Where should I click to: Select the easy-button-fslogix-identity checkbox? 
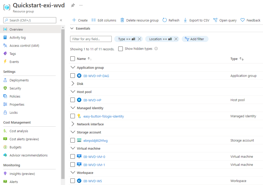pos(73,116)
